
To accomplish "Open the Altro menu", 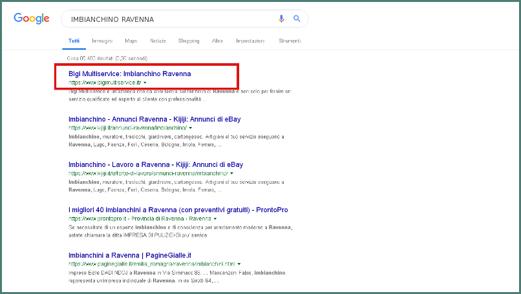I will (x=217, y=41).
